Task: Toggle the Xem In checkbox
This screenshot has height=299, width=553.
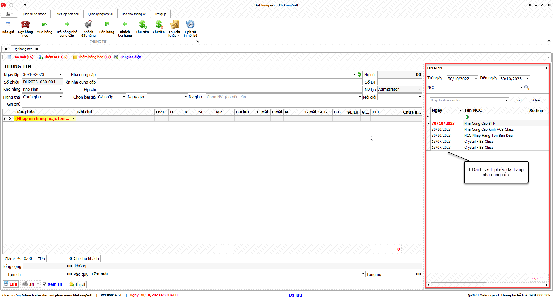Action: tap(44, 284)
